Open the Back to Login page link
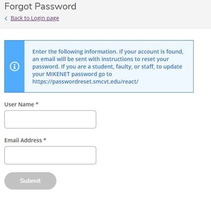Screen dimensions: 211x201 (35, 18)
